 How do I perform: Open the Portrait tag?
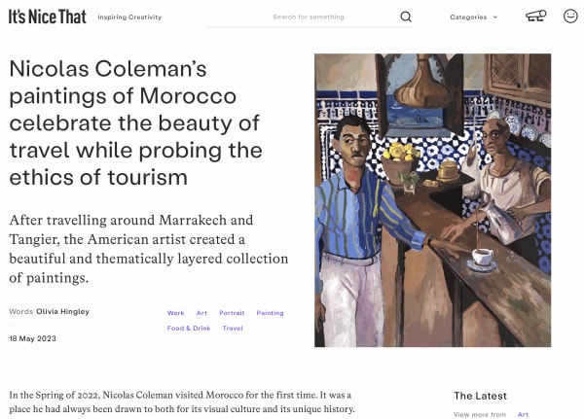point(232,313)
